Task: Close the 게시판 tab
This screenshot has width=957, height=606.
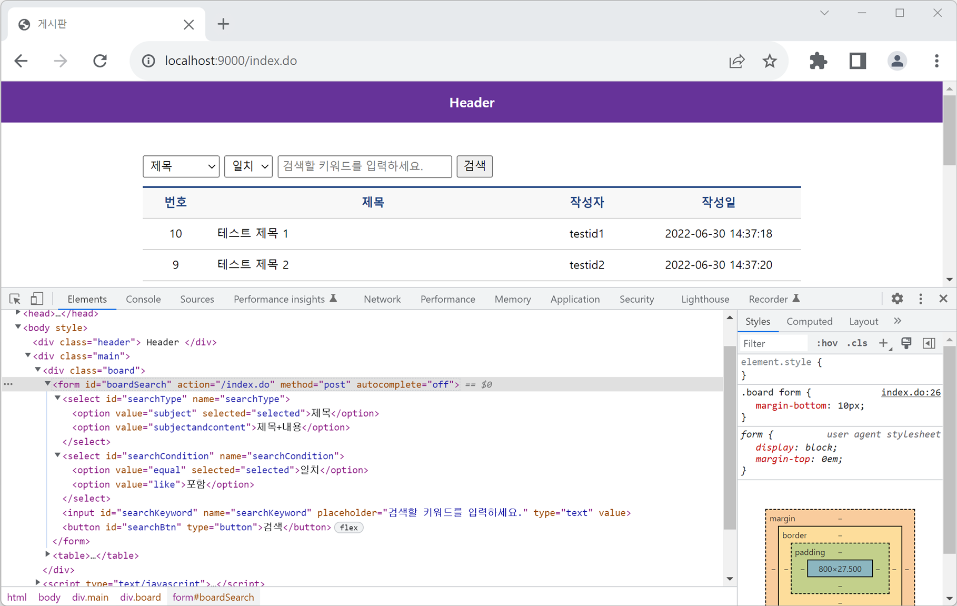Action: pos(188,25)
